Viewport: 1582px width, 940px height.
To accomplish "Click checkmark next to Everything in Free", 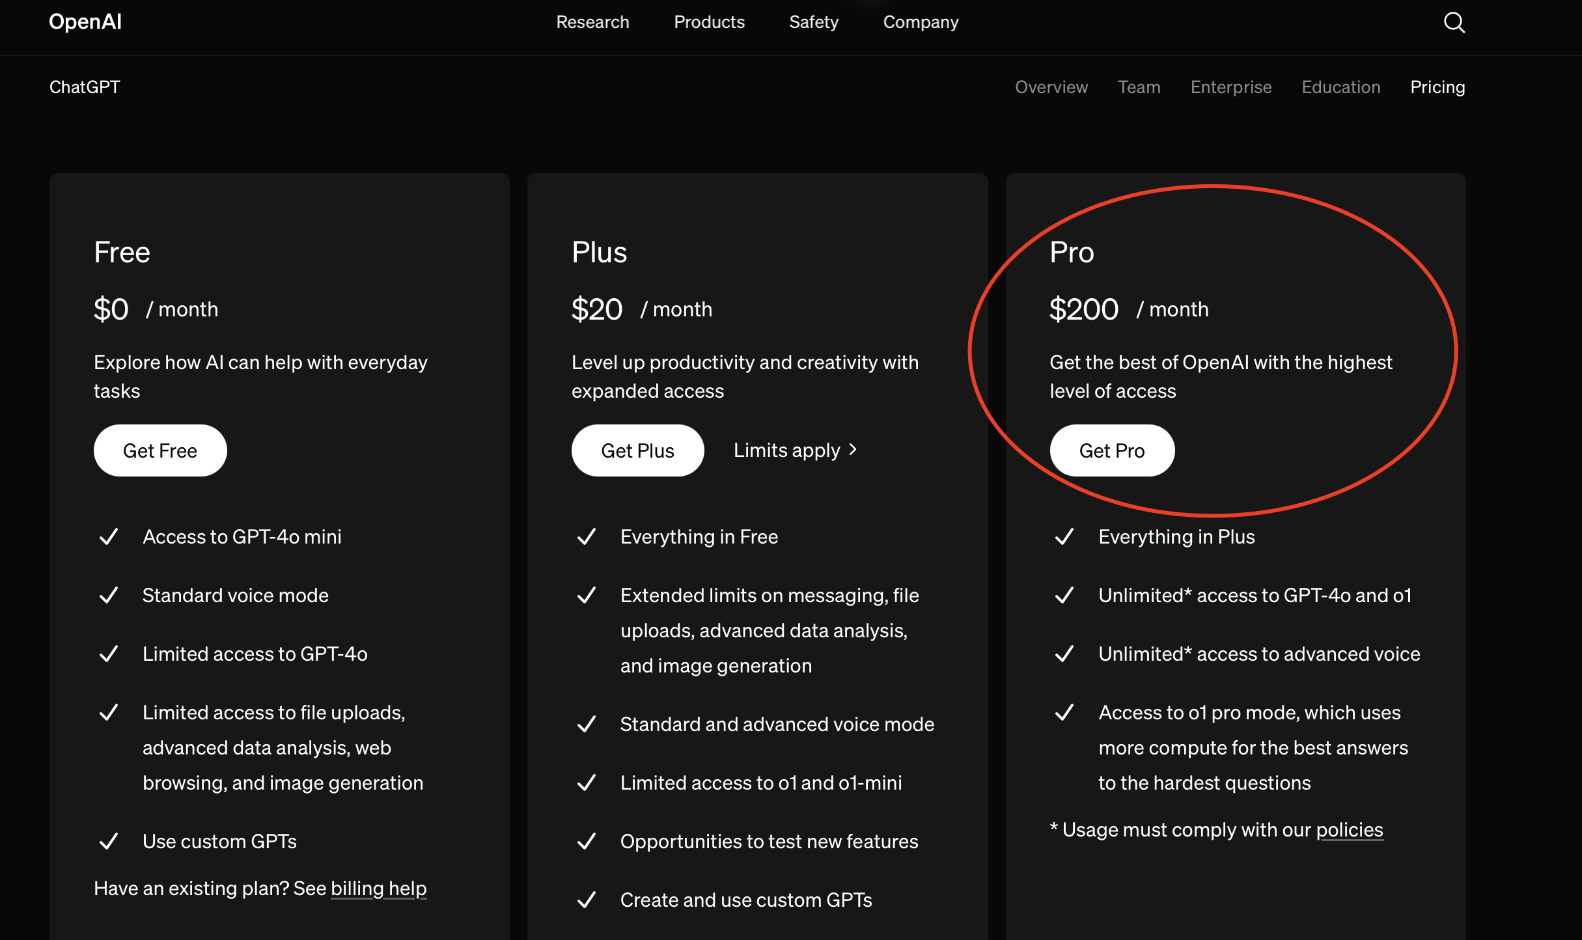I will (x=587, y=537).
